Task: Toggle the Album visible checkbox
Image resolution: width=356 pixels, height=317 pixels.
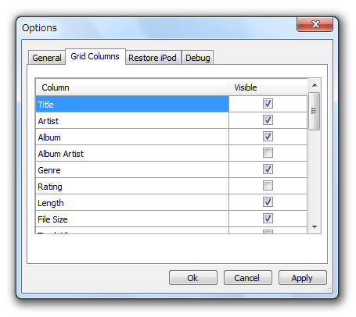Action: coord(268,137)
